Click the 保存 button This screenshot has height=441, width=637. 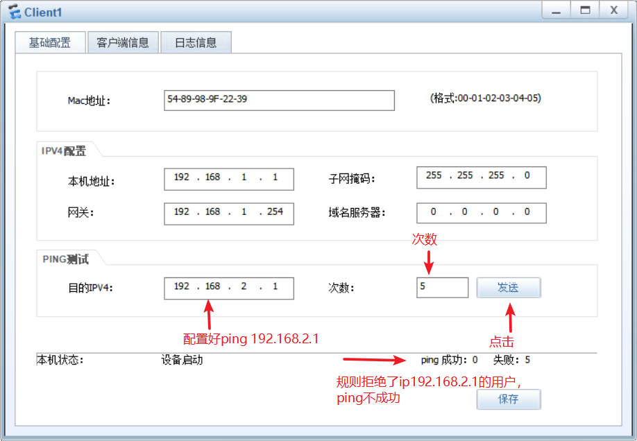coord(509,399)
